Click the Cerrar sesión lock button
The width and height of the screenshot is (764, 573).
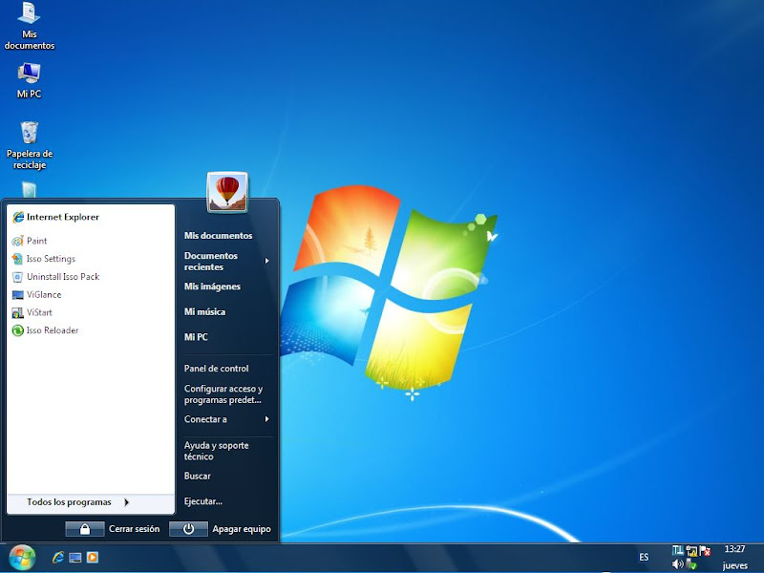pos(85,529)
